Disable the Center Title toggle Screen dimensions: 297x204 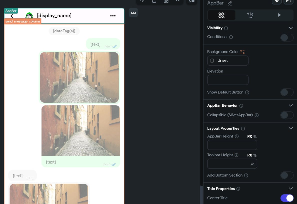287,198
